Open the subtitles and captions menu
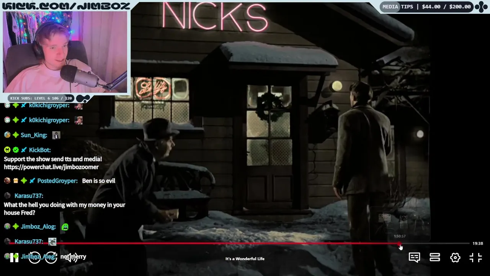 click(x=414, y=258)
